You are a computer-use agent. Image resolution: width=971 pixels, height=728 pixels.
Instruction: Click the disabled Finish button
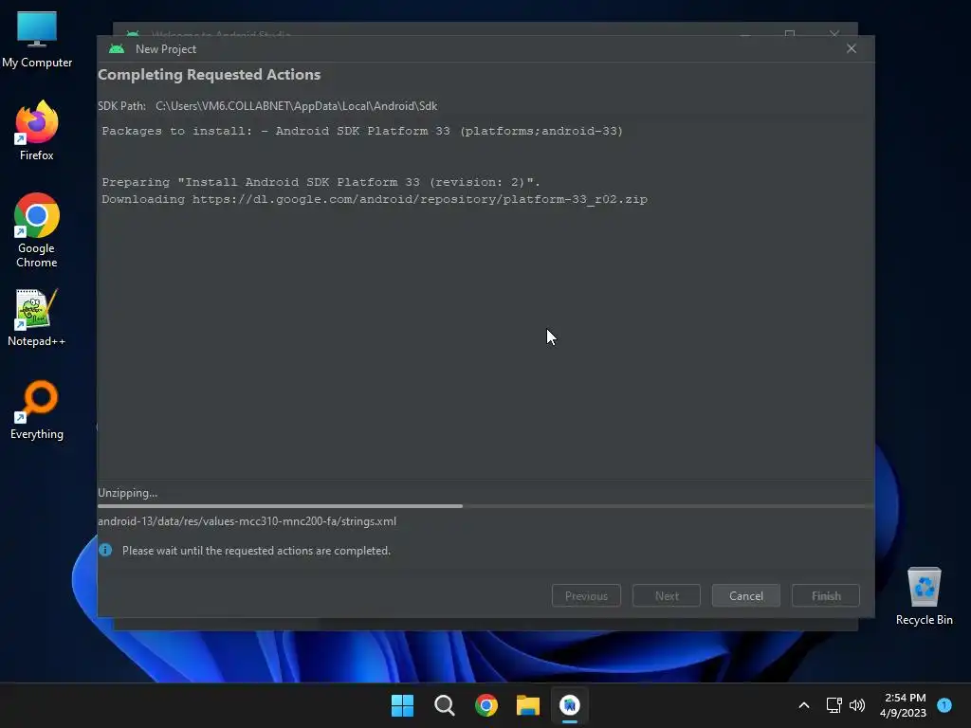pos(826,595)
